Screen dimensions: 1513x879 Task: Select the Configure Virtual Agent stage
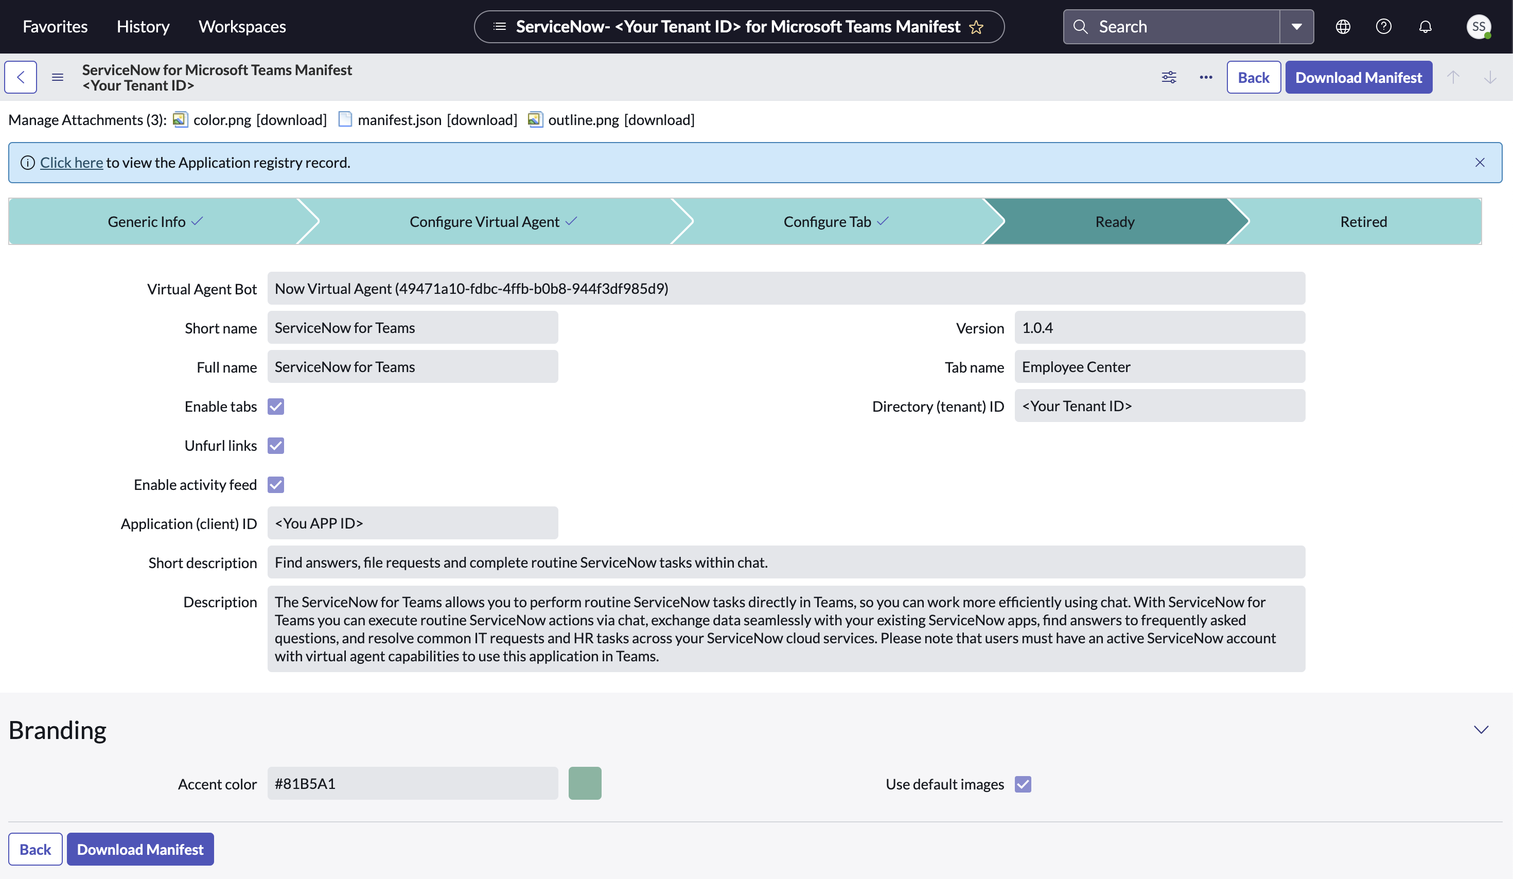(492, 221)
